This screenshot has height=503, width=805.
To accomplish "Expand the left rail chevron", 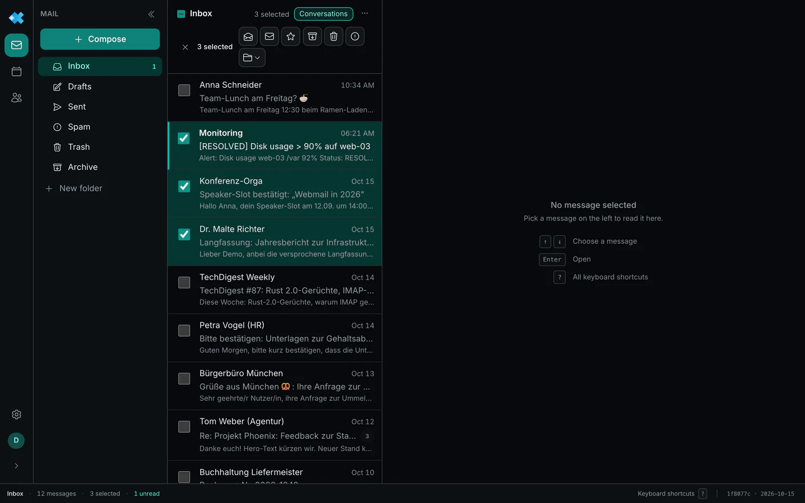I will [x=16, y=466].
